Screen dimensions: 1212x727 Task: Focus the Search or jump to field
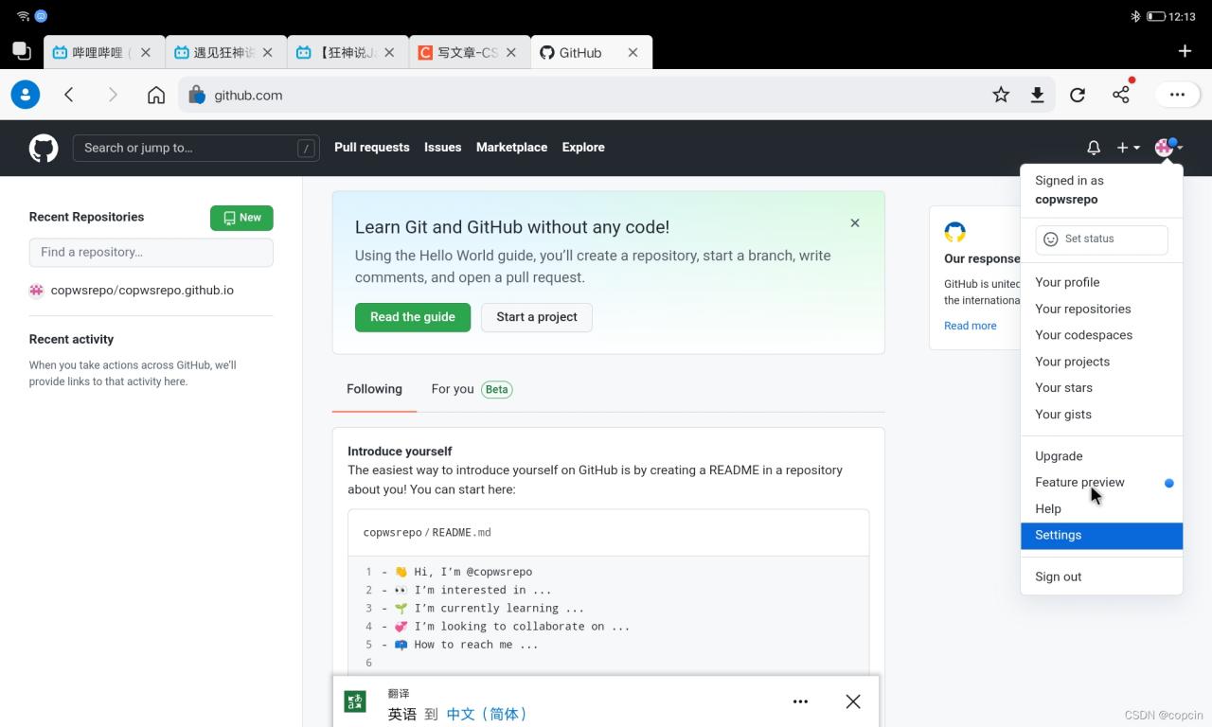196,148
